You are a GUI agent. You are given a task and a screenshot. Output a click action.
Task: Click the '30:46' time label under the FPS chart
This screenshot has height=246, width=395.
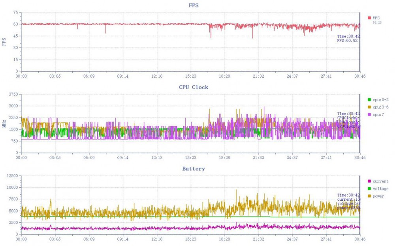360,76
